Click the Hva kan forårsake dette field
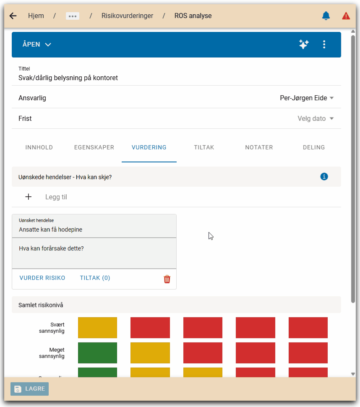 pyautogui.click(x=94, y=253)
